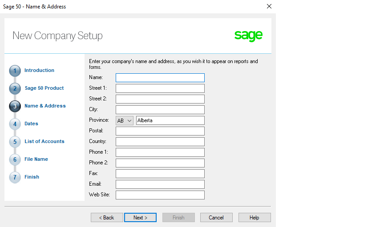Click the step 6 File Name circle
Screen dimensions: 392x227
[x=15, y=159]
